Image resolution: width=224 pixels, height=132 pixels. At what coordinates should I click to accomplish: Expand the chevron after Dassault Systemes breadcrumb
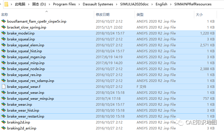pos(117,5)
